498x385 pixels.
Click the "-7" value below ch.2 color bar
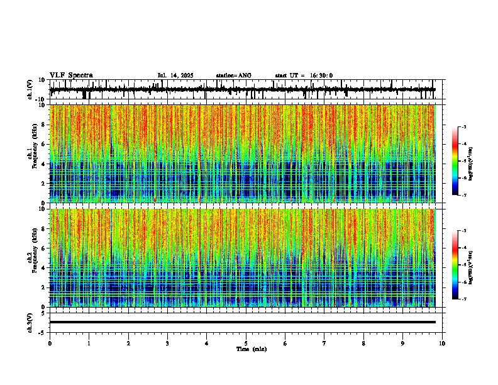pos(463,299)
